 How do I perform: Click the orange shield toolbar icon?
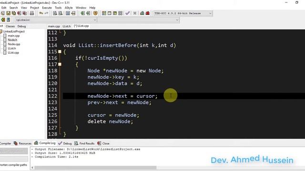95,13
